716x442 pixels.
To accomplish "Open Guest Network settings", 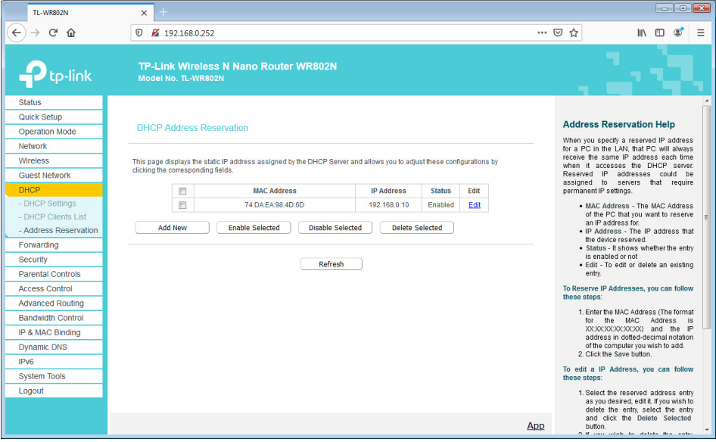I will (x=54, y=176).
